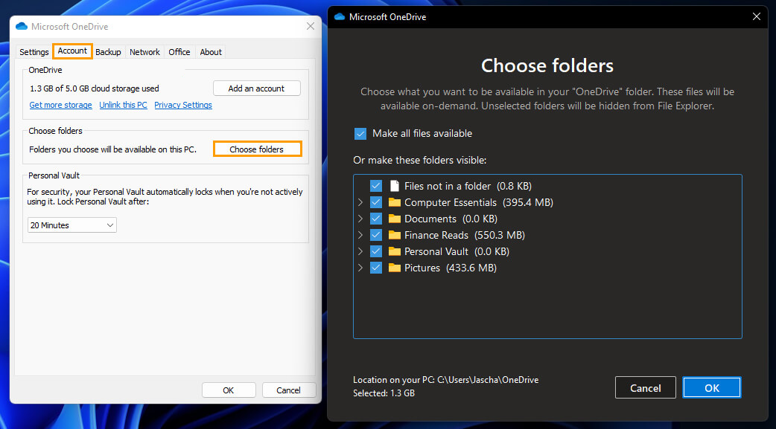Switch to the Settings tab
This screenshot has width=776, height=429.
(x=34, y=52)
